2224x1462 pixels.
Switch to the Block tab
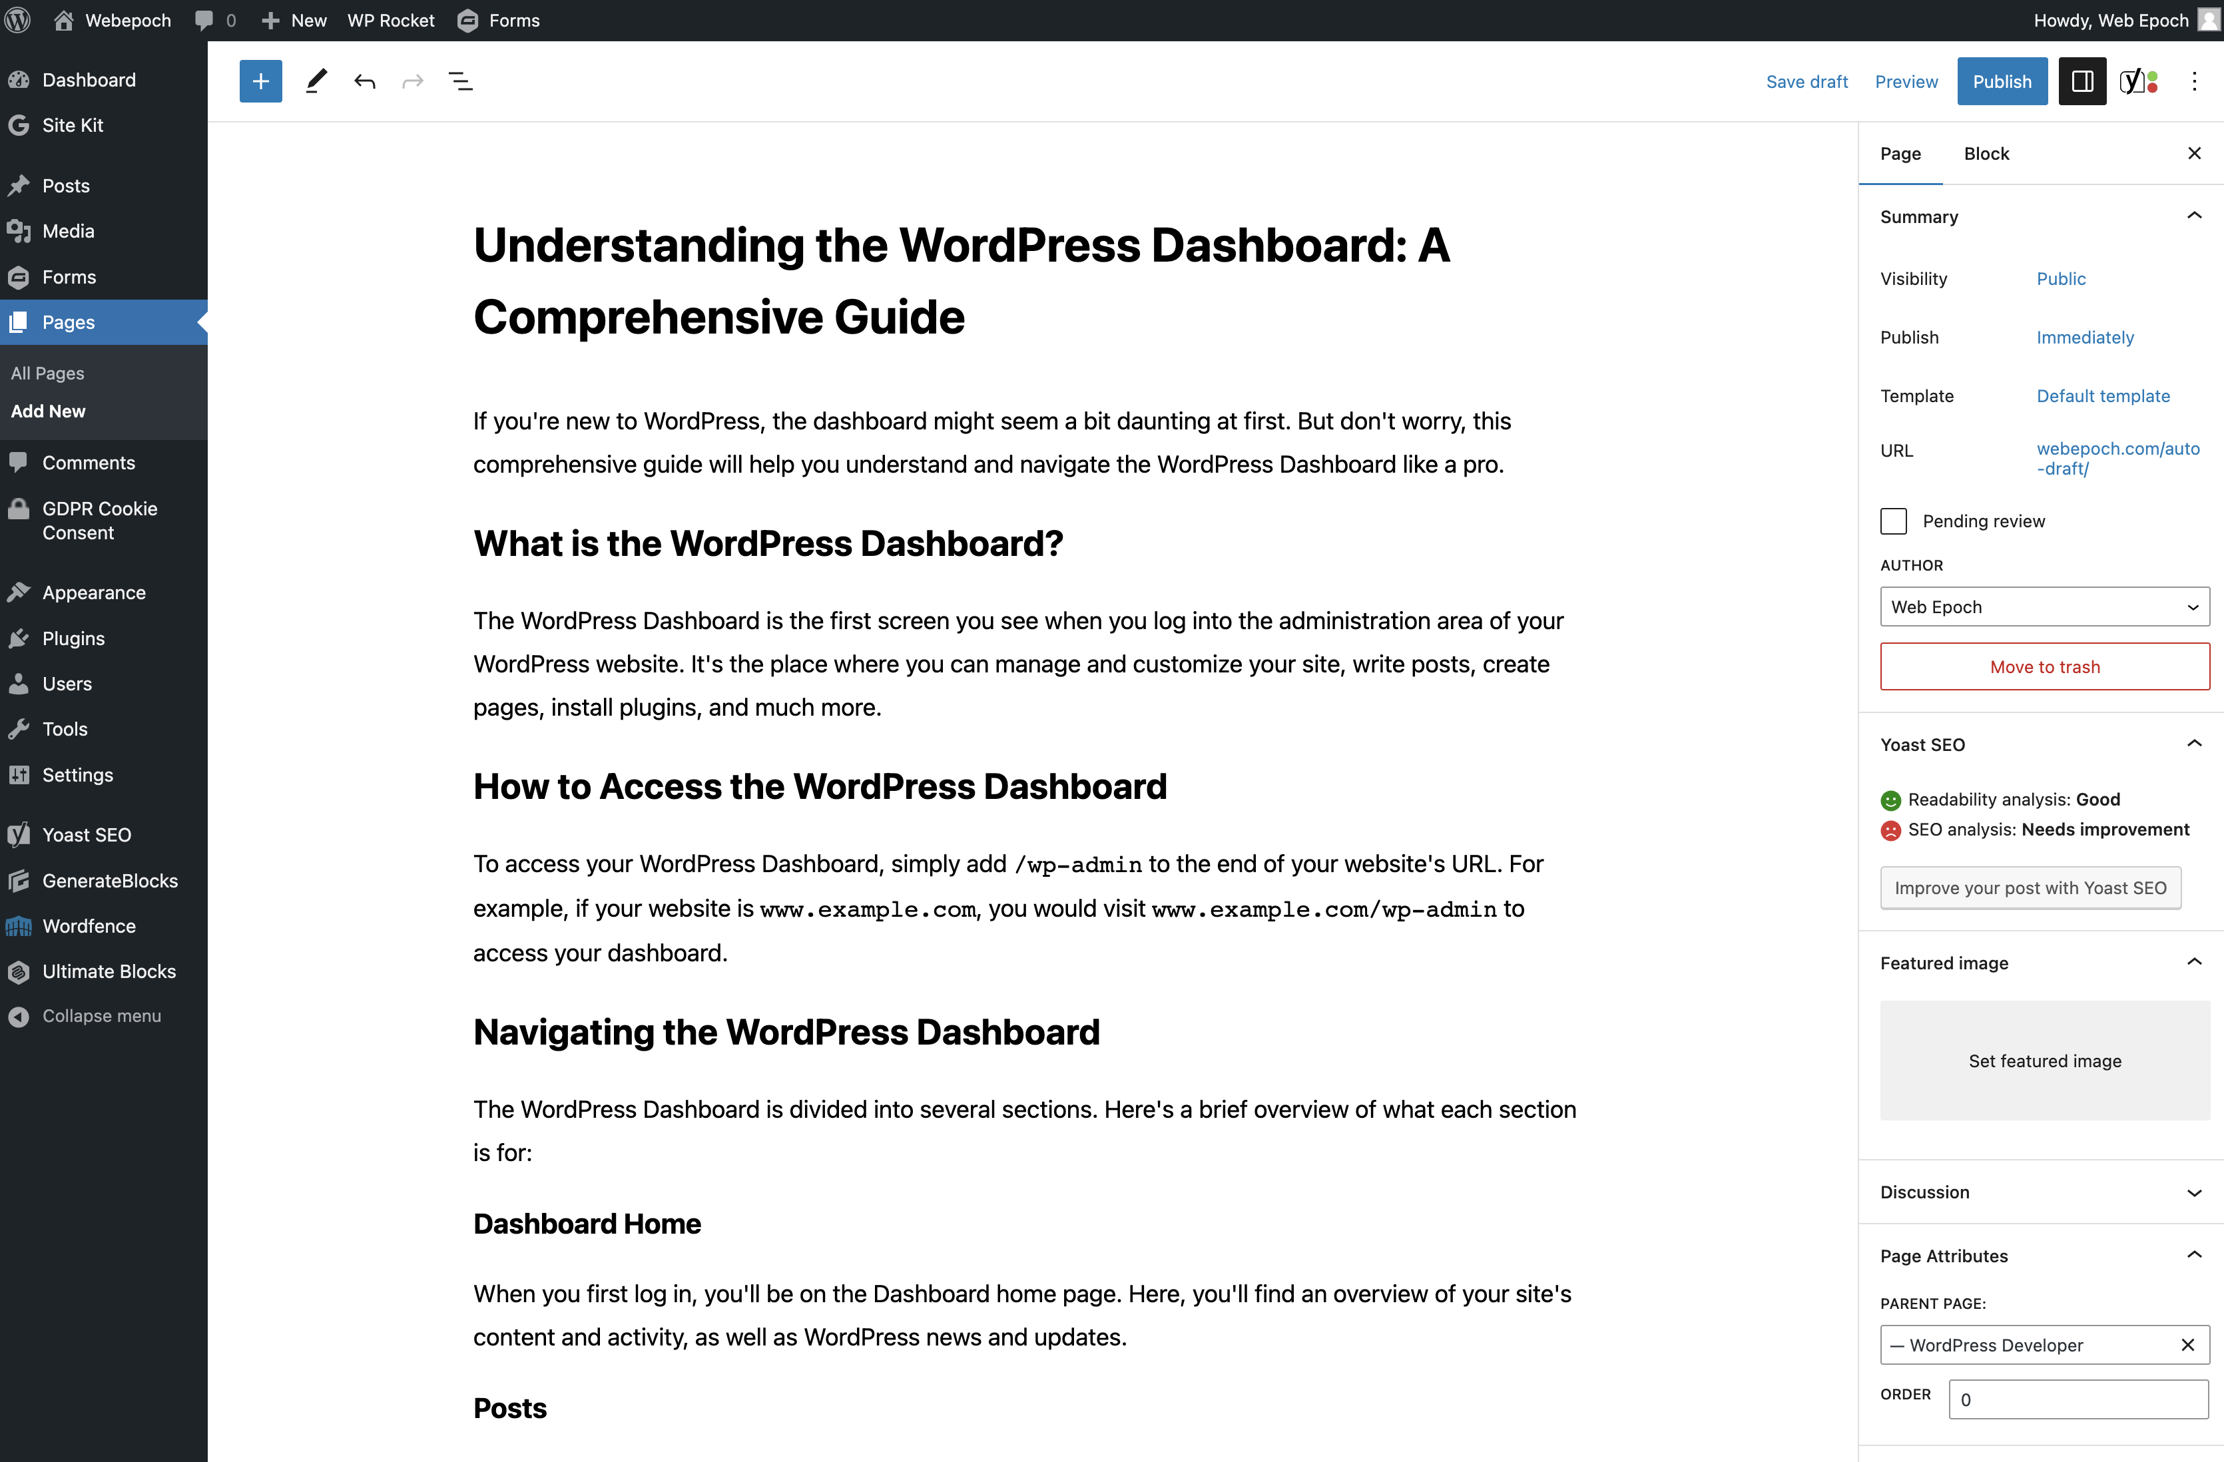click(1986, 153)
